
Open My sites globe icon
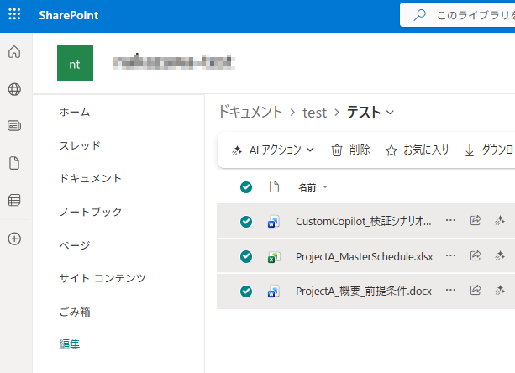tap(14, 89)
